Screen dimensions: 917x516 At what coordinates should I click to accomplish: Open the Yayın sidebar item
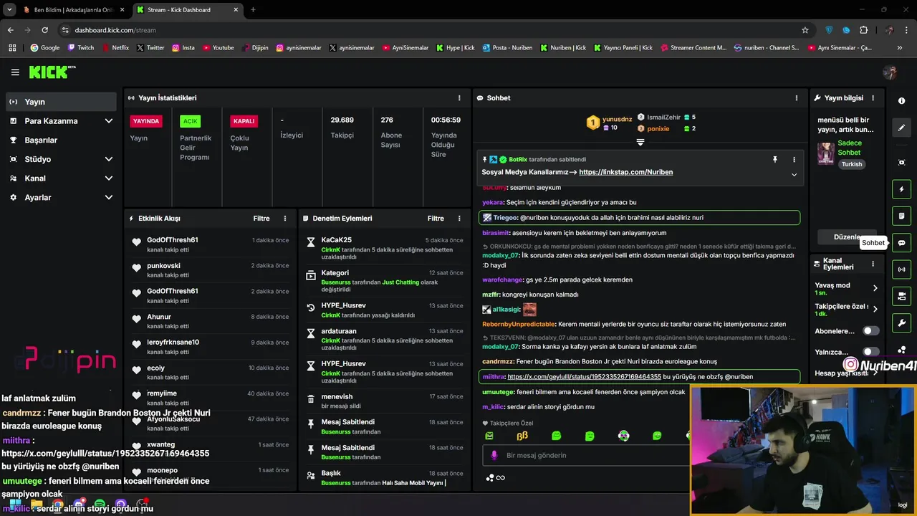point(61,102)
